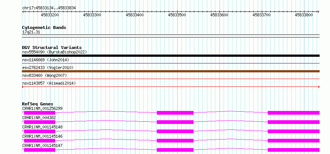Open transcript CRHR1|NM_001145146 label
Viewport: 330px width, 154px height.
42,136
